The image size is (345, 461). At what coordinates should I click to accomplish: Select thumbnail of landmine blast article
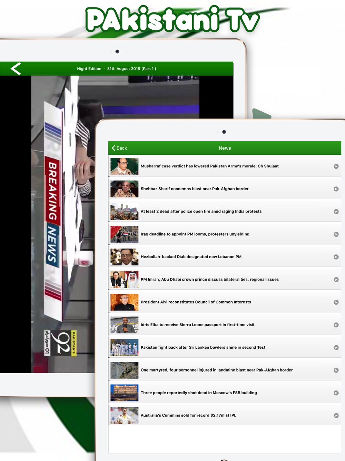(125, 370)
